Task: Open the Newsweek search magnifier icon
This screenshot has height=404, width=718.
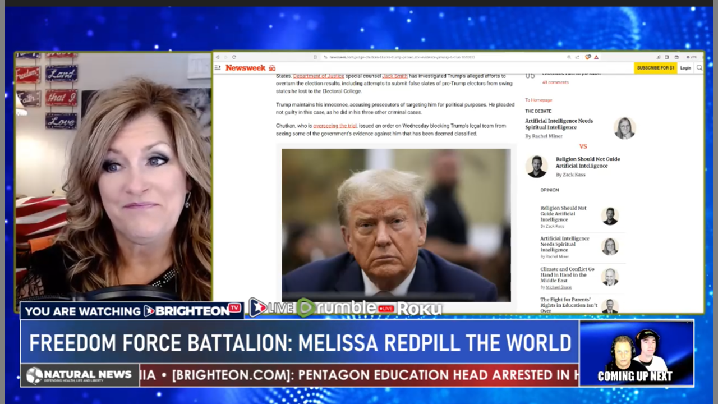Action: coord(699,68)
